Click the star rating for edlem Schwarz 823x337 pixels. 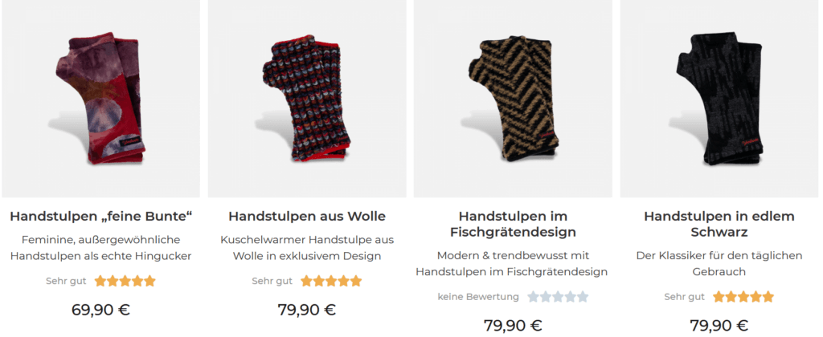(743, 297)
